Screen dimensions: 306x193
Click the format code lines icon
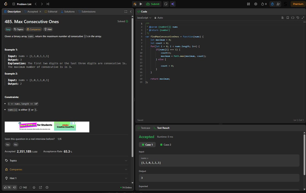point(283,18)
